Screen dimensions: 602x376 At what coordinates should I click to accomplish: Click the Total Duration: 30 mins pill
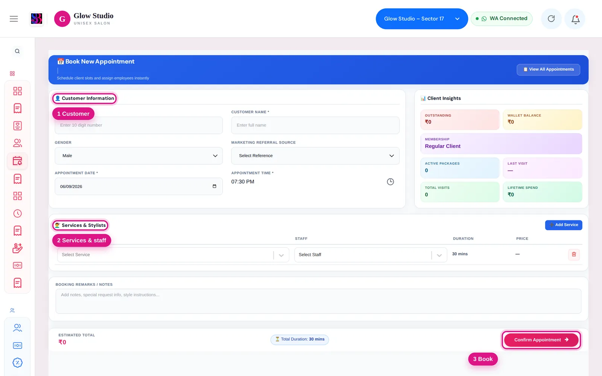click(x=300, y=340)
